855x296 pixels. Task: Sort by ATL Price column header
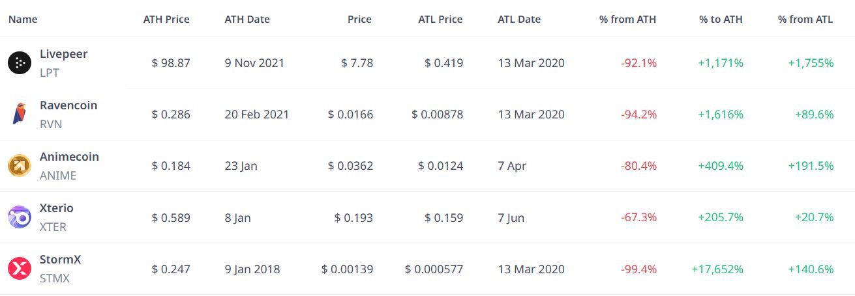tap(440, 19)
